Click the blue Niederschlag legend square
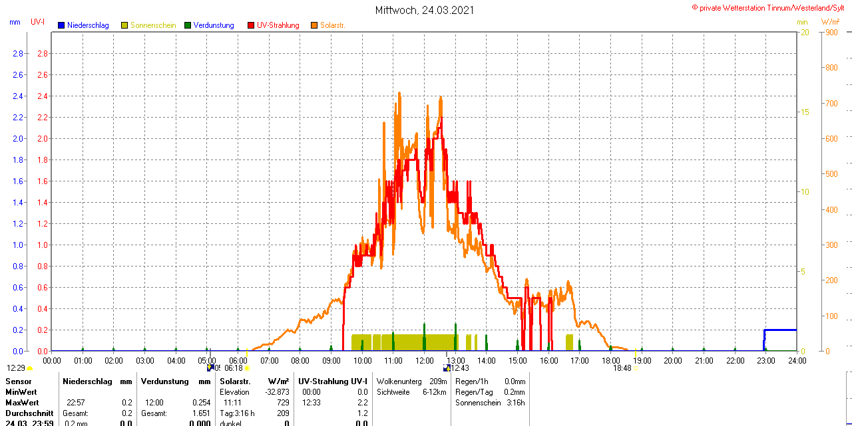 click(61, 25)
